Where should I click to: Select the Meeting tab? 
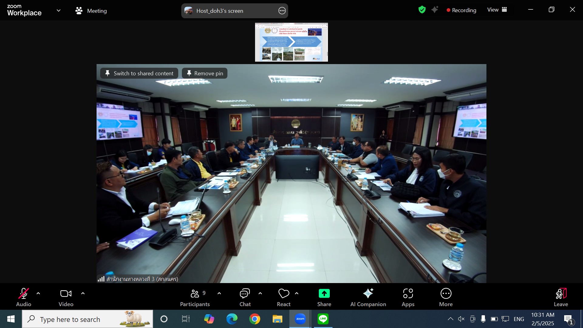pyautogui.click(x=91, y=11)
